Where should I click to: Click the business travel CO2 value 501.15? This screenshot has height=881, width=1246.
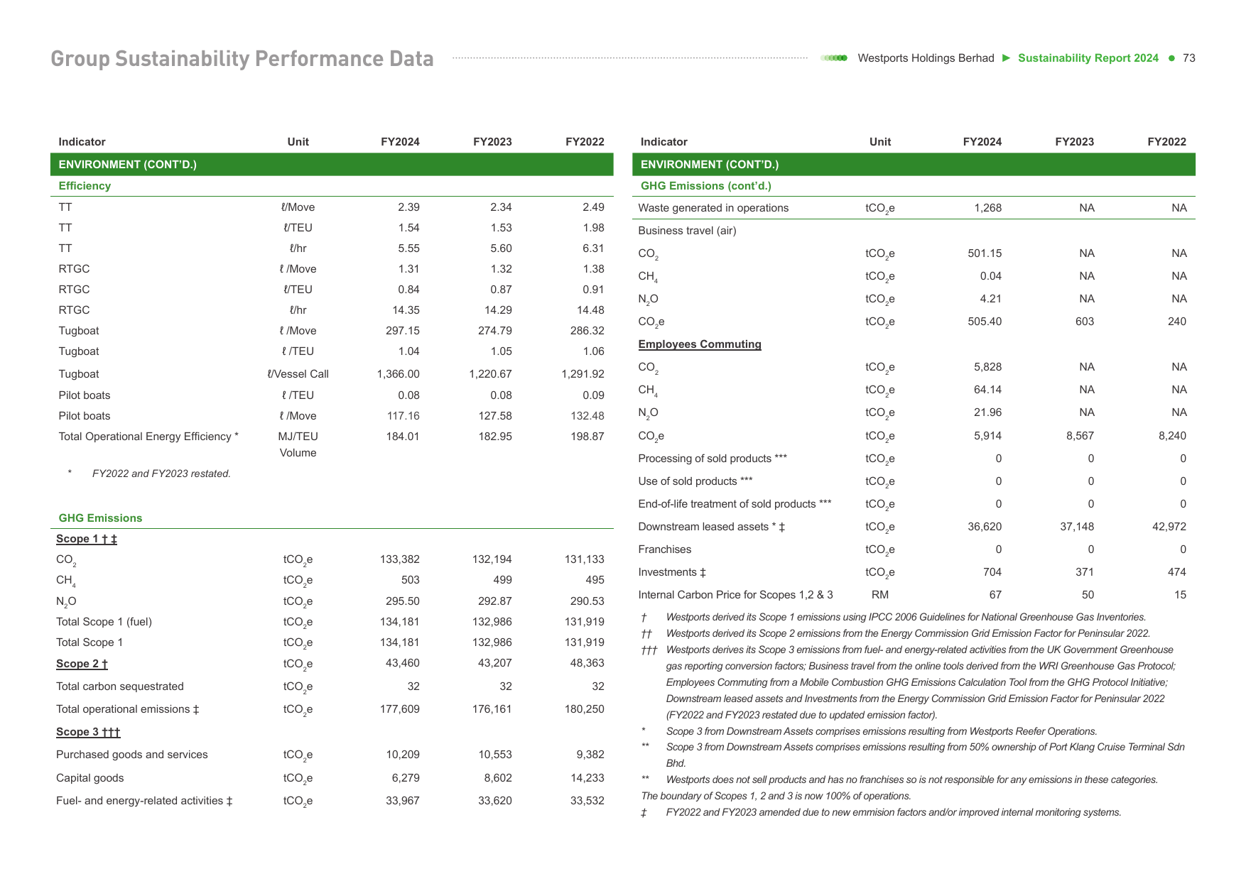coord(985,253)
